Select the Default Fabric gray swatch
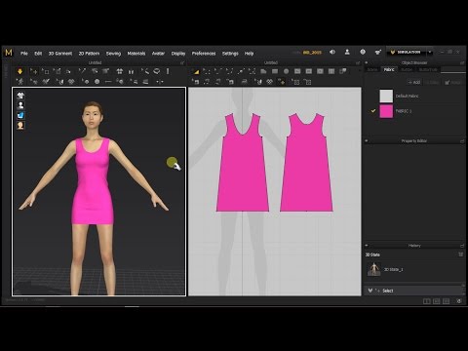Image resolution: width=468 pixels, height=351 pixels. coord(386,96)
